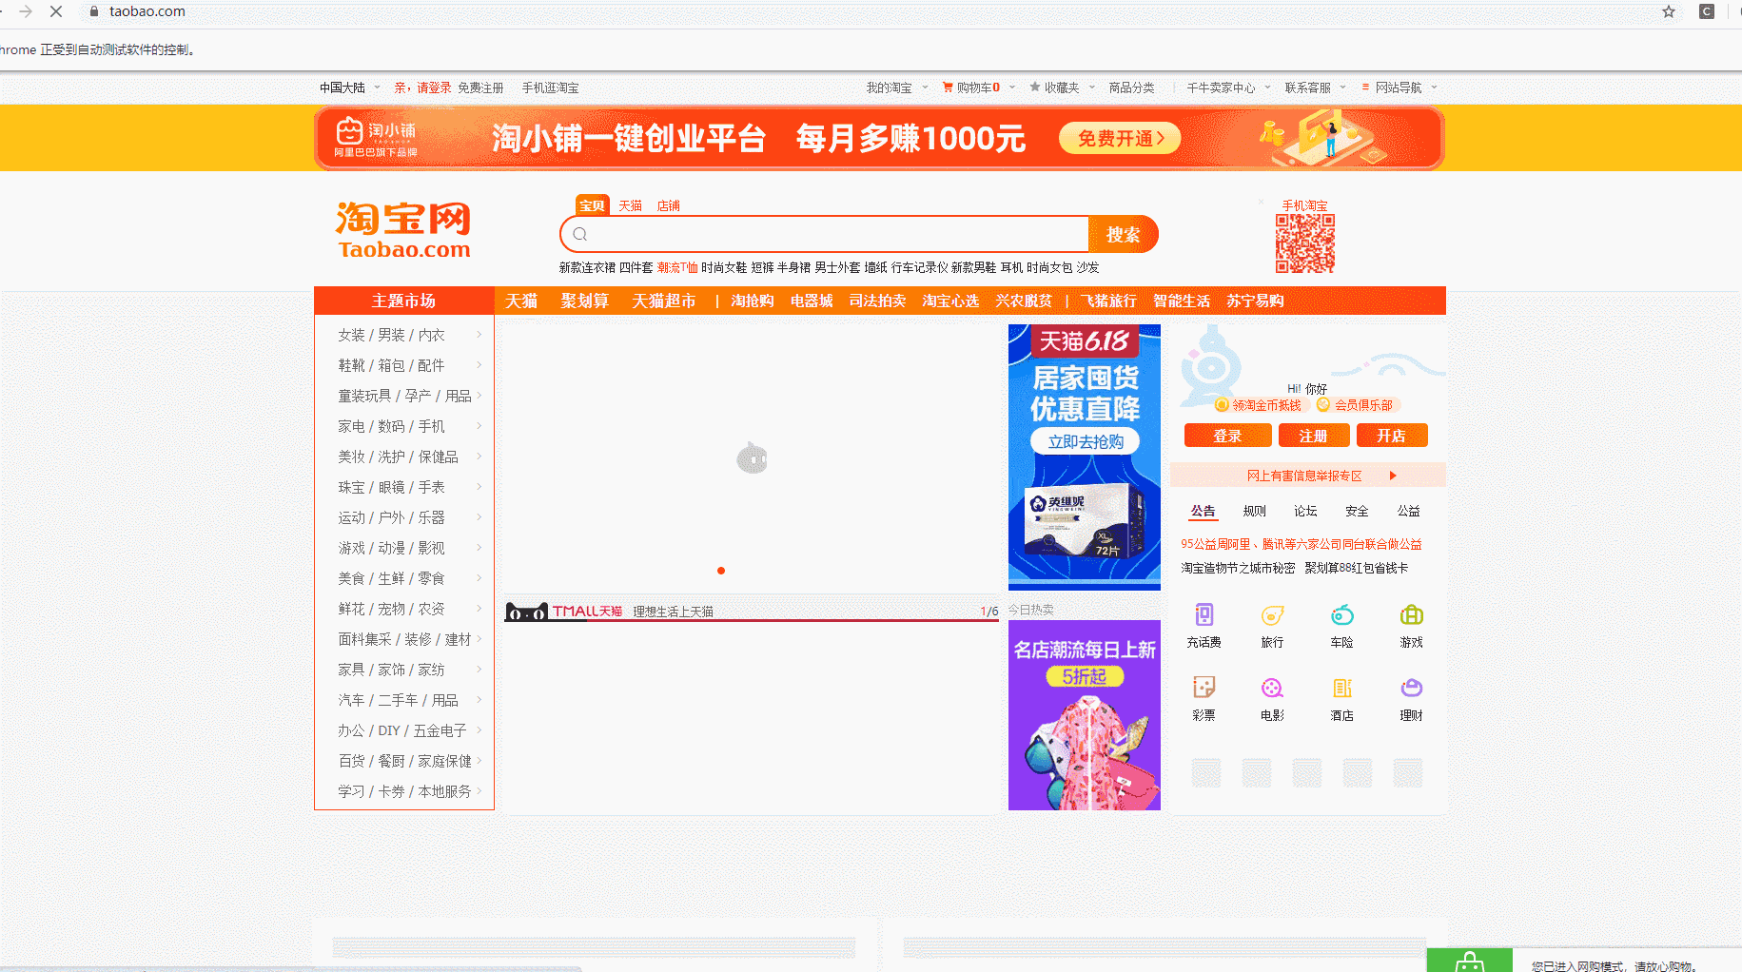Switch to the 论坛 tab
Image resolution: width=1742 pixels, height=972 pixels.
[1305, 511]
